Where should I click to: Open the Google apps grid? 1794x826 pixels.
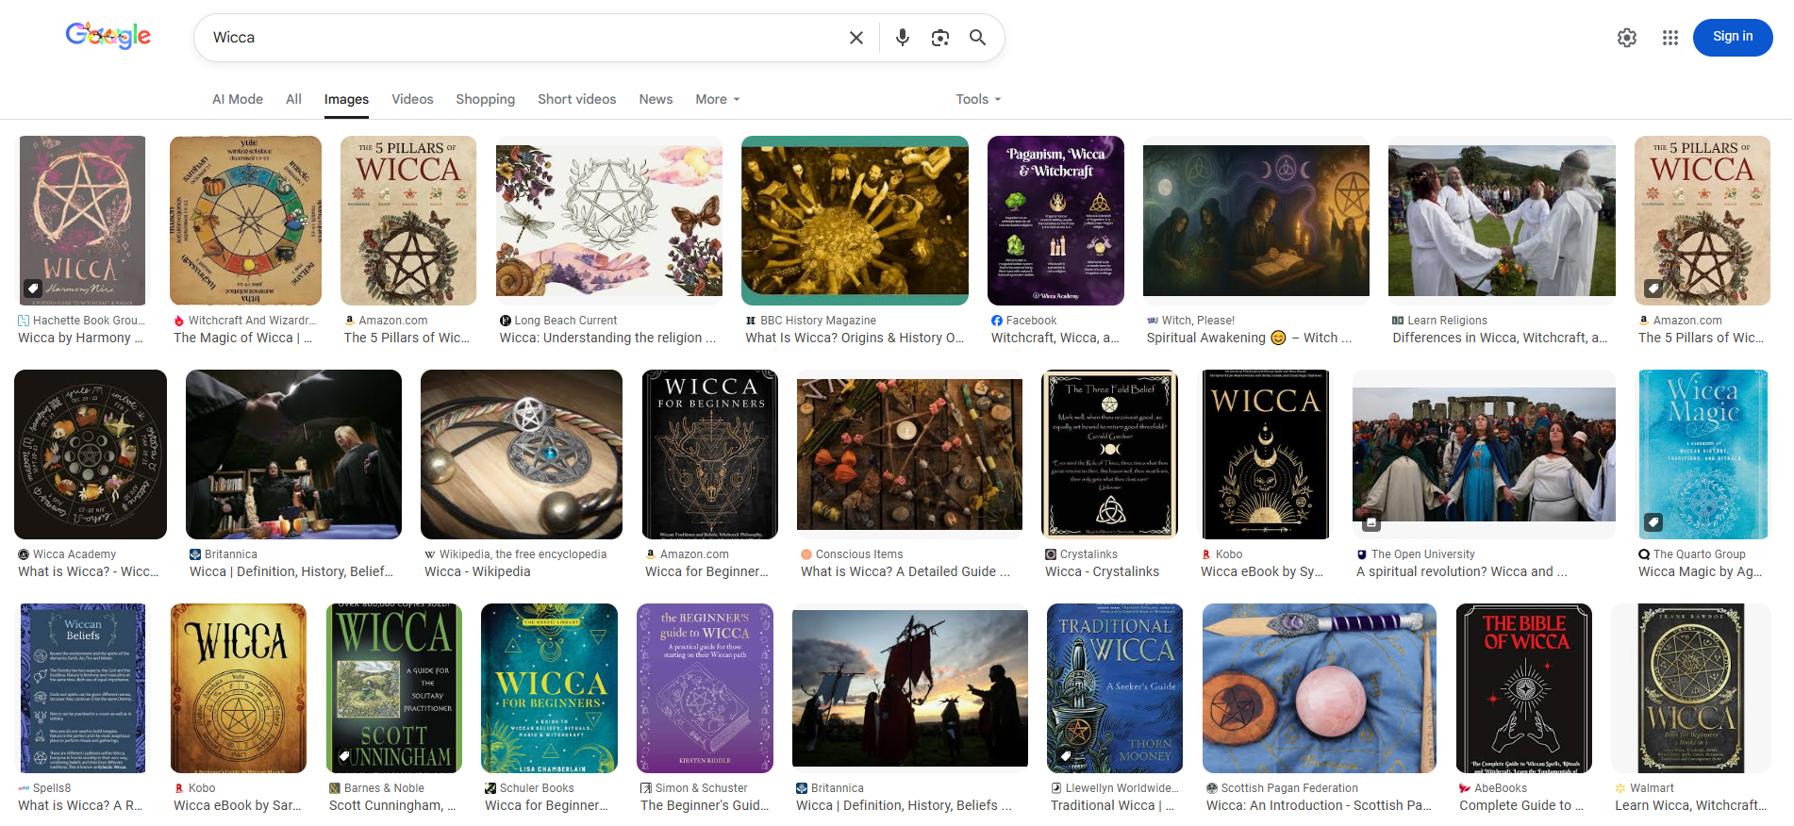click(x=1670, y=38)
